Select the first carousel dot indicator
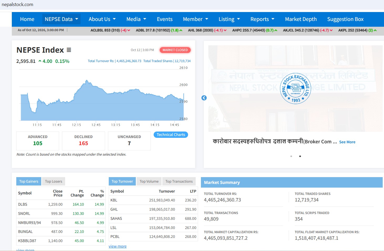Screen dimensions: 384x251 [291, 156]
